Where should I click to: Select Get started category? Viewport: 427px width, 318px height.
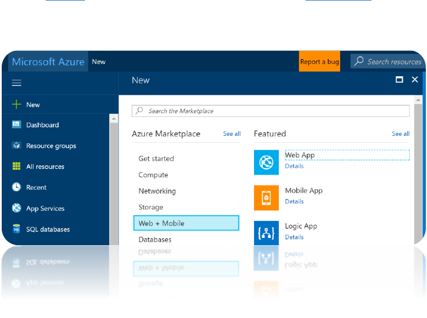156,158
